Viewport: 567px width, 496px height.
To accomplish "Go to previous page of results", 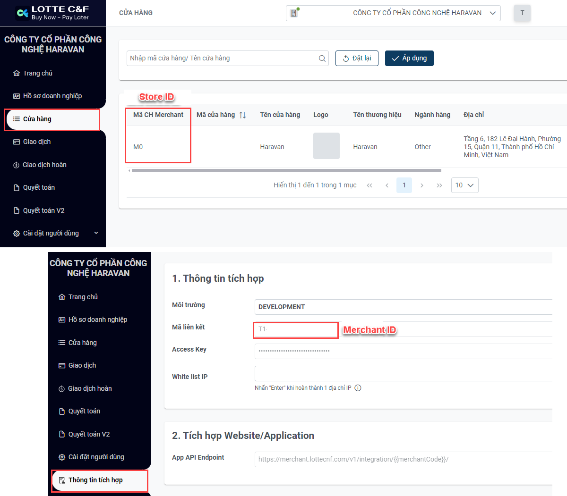I will pyautogui.click(x=387, y=185).
